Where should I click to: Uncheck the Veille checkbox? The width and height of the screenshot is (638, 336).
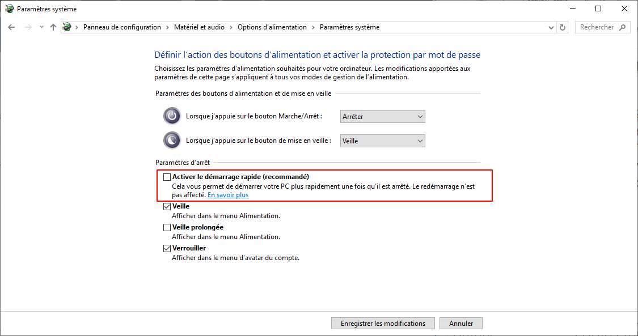click(167, 207)
